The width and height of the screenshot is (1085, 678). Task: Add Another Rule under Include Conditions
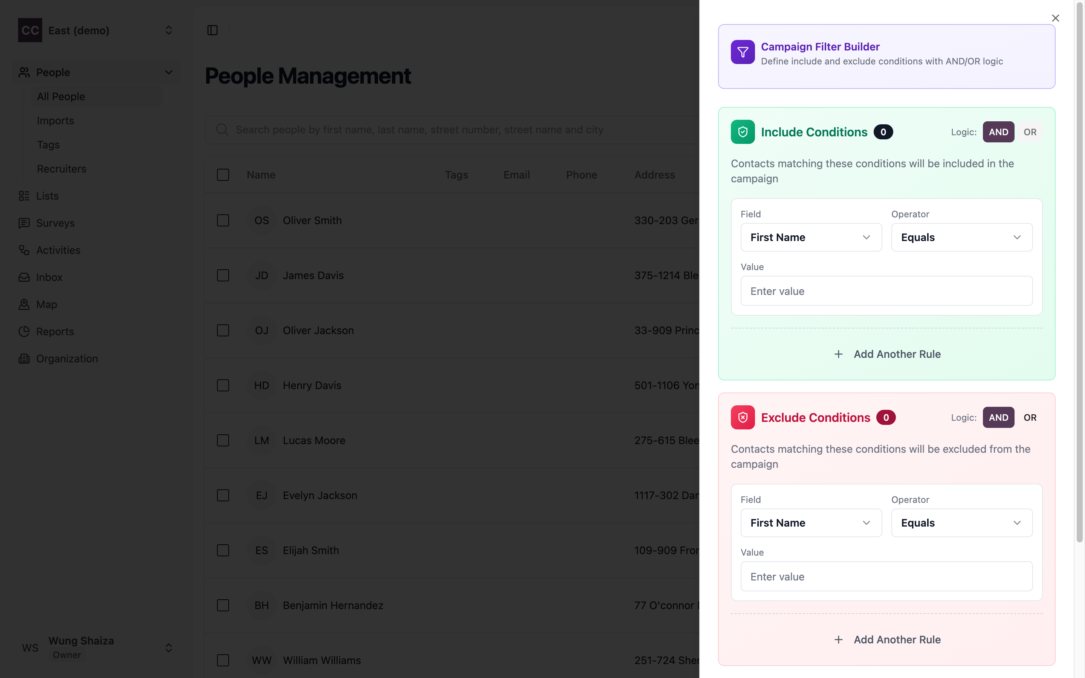point(886,354)
